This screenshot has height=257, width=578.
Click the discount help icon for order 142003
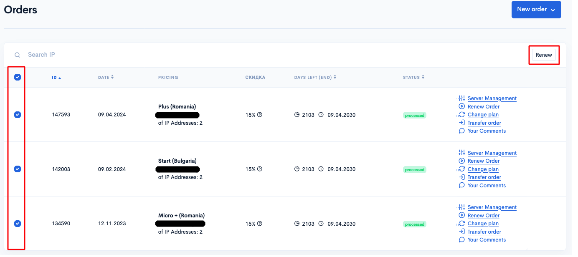260,169
